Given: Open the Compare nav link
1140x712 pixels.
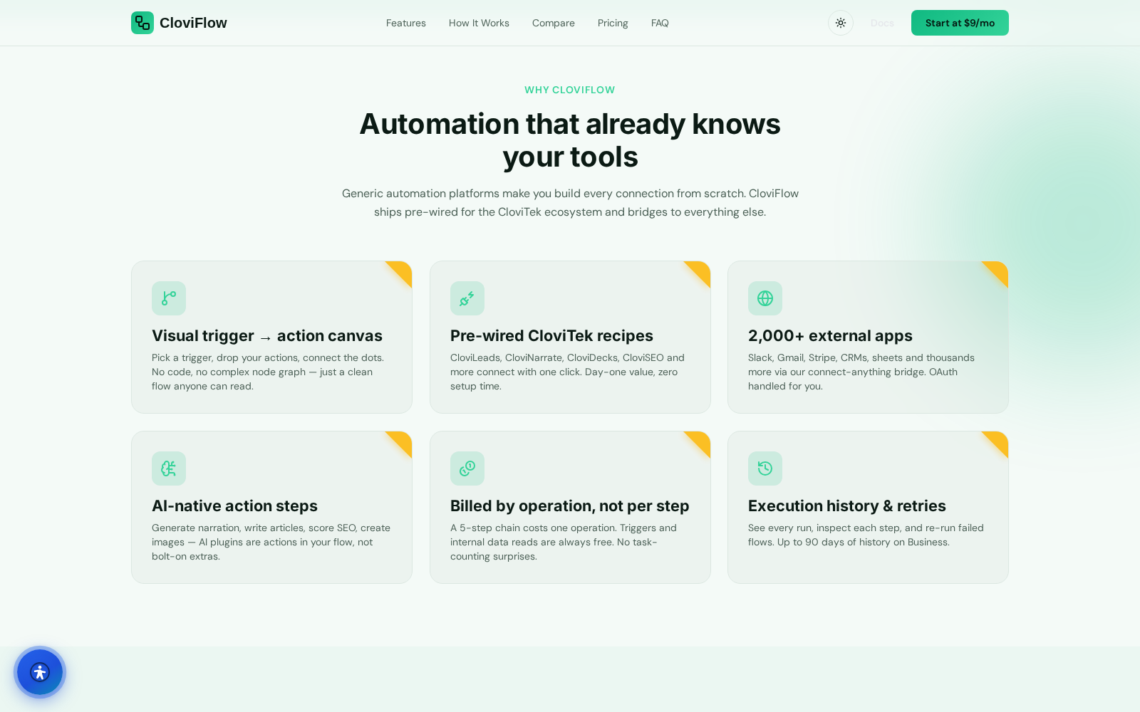Looking at the screenshot, I should 554,23.
